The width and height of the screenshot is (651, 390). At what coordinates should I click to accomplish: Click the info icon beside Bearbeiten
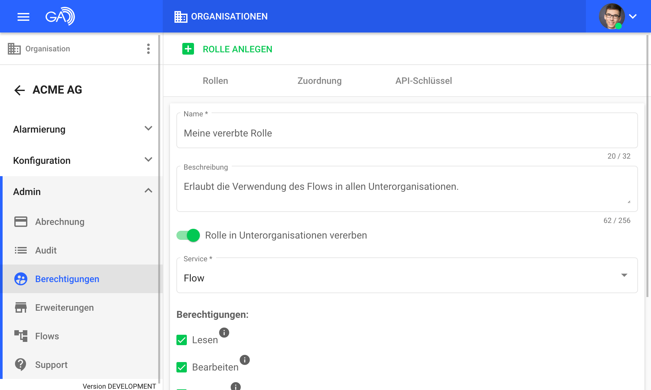point(244,360)
